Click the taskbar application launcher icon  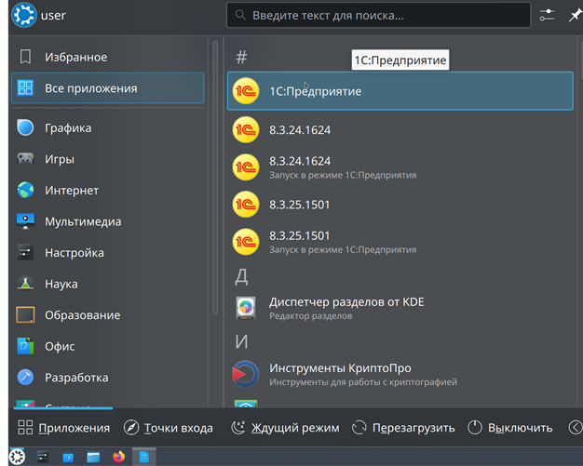point(17,457)
